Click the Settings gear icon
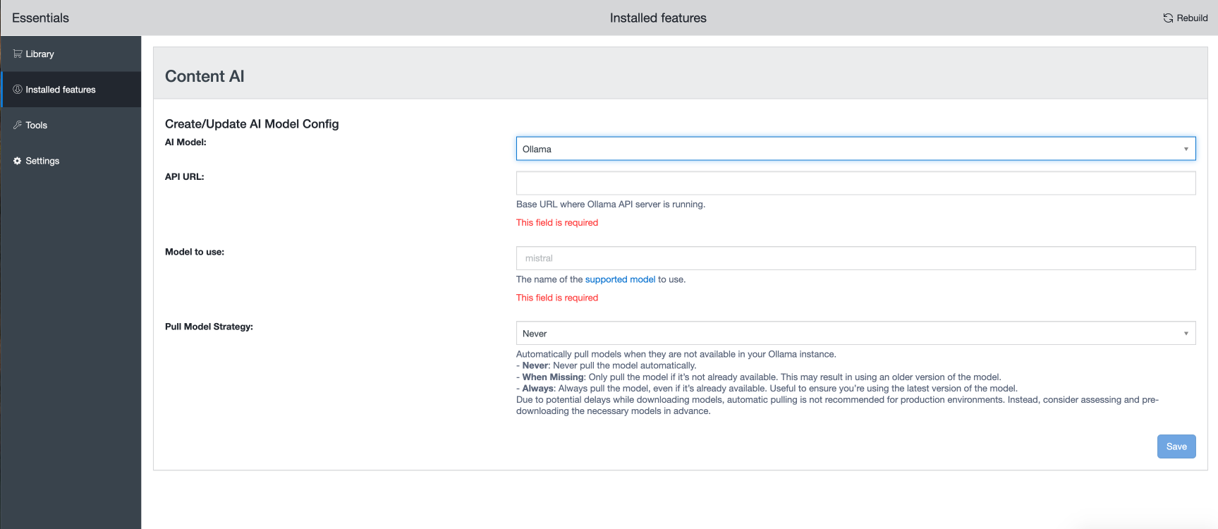The height and width of the screenshot is (529, 1218). pos(18,161)
